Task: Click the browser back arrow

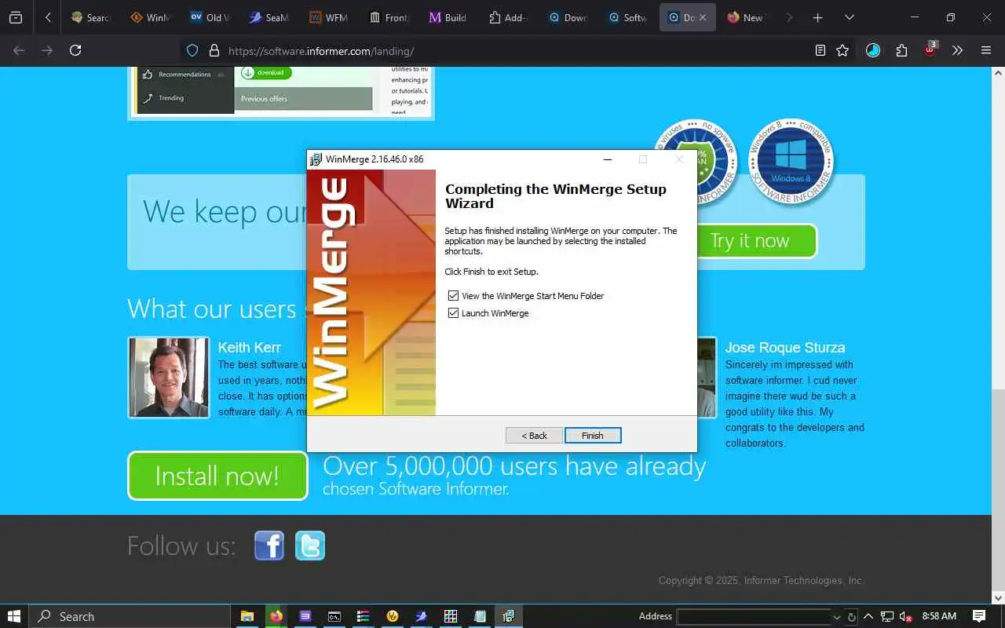Action: [19, 50]
